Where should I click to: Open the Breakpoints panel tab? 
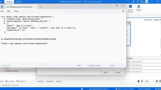(x=6, y=85)
